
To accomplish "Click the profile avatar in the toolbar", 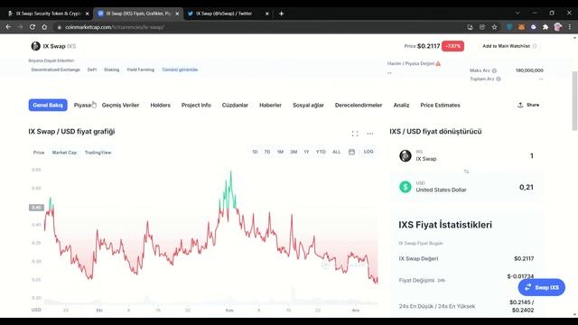I will pyautogui.click(x=558, y=27).
